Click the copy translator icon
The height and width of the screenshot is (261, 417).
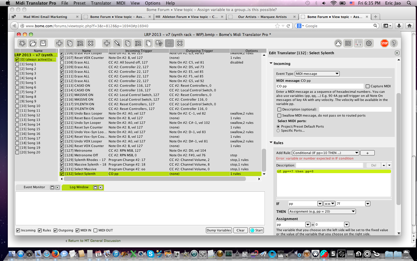149,43
